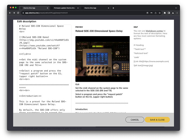187x140 pixels.
Task: Switch to the third Electra One App tab
Action: click(95, 8)
